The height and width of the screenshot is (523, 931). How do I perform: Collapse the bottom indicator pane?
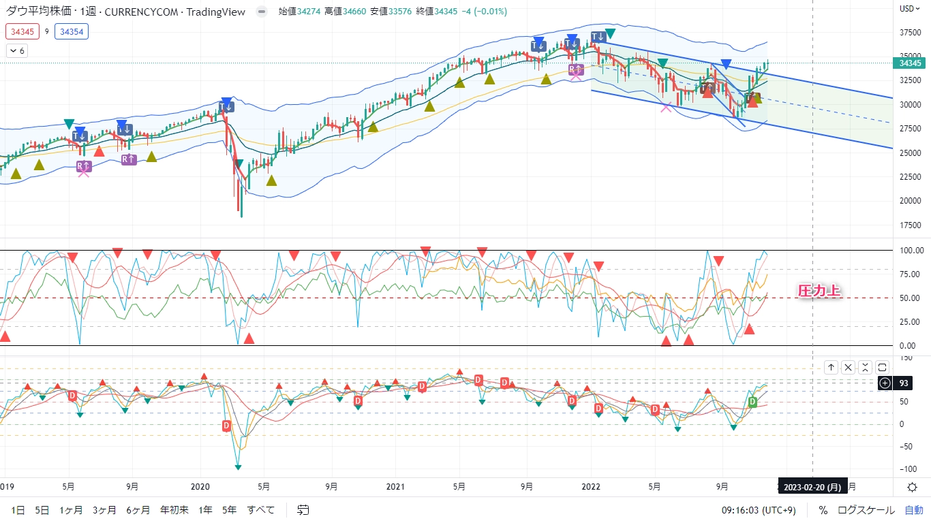[865, 368]
